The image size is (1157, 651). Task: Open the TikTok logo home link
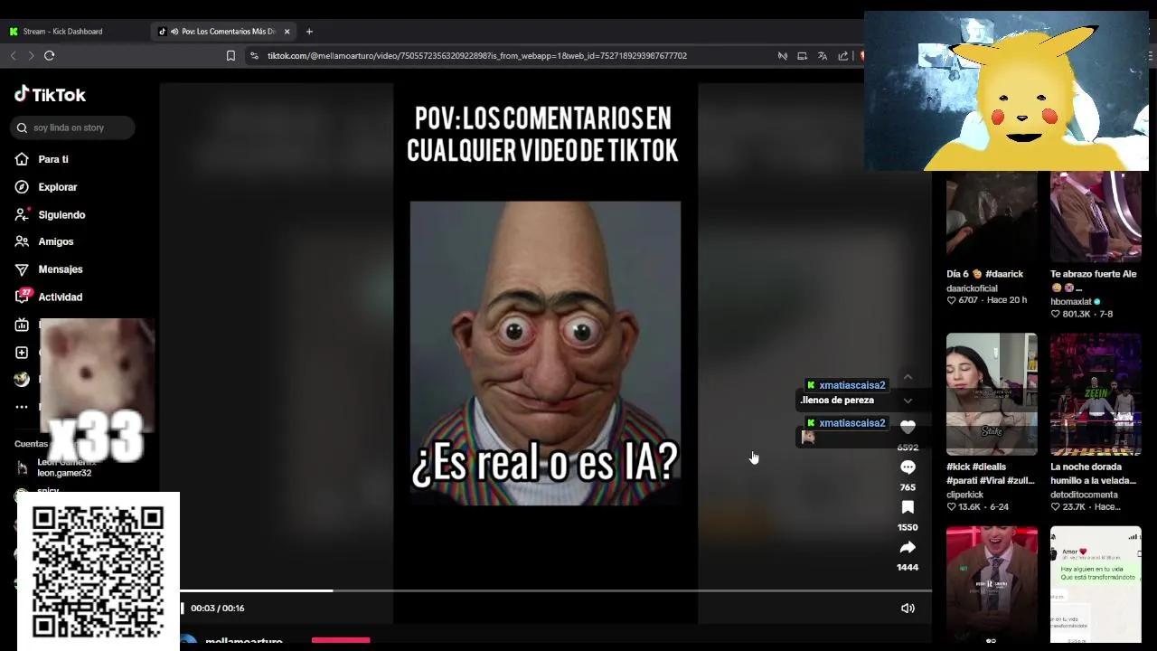(50, 94)
